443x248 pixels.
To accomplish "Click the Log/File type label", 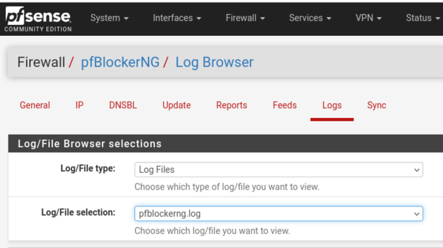I will [88, 168].
